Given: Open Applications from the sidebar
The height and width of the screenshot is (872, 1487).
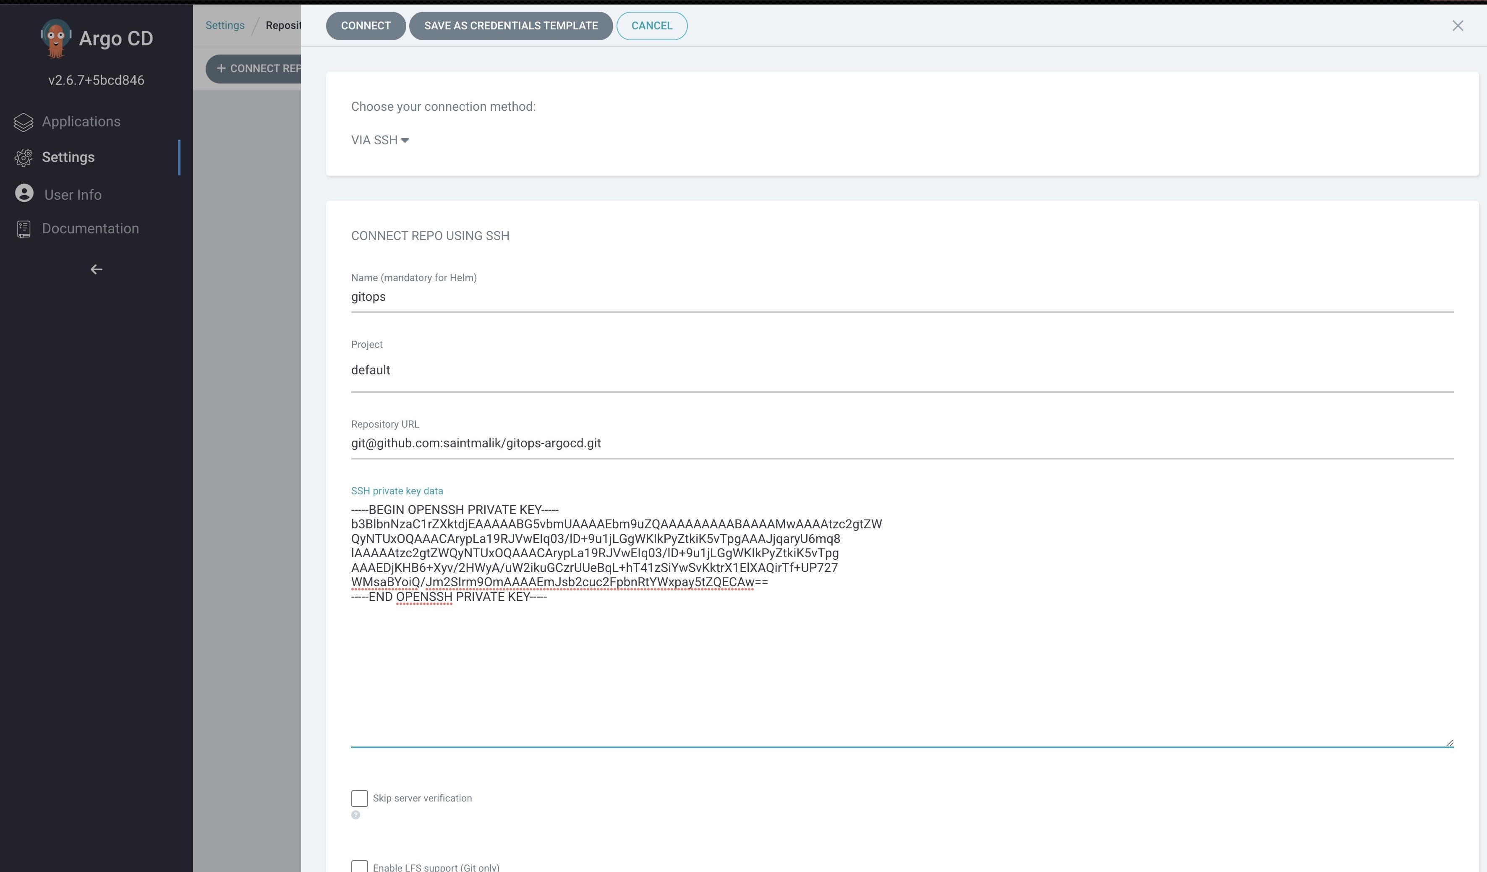Looking at the screenshot, I should 81,122.
